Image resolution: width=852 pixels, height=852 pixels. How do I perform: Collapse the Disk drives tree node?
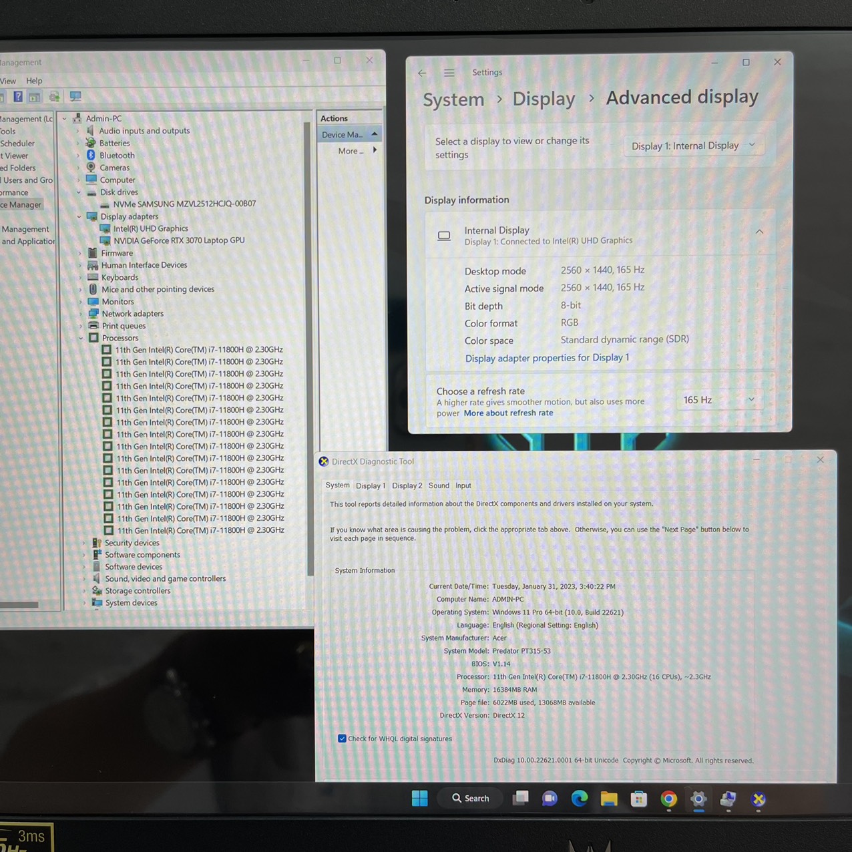(x=79, y=192)
